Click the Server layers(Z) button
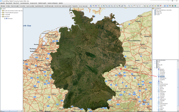The image size is (179, 112). click(83, 6)
